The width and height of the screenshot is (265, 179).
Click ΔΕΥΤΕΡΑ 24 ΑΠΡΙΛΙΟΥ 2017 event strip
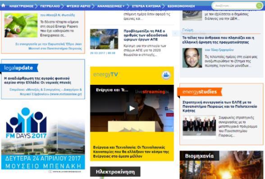pyautogui.click(x=43, y=162)
